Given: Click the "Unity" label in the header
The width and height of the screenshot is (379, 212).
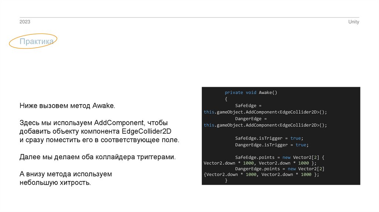Looking at the screenshot, I should (x=353, y=22).
